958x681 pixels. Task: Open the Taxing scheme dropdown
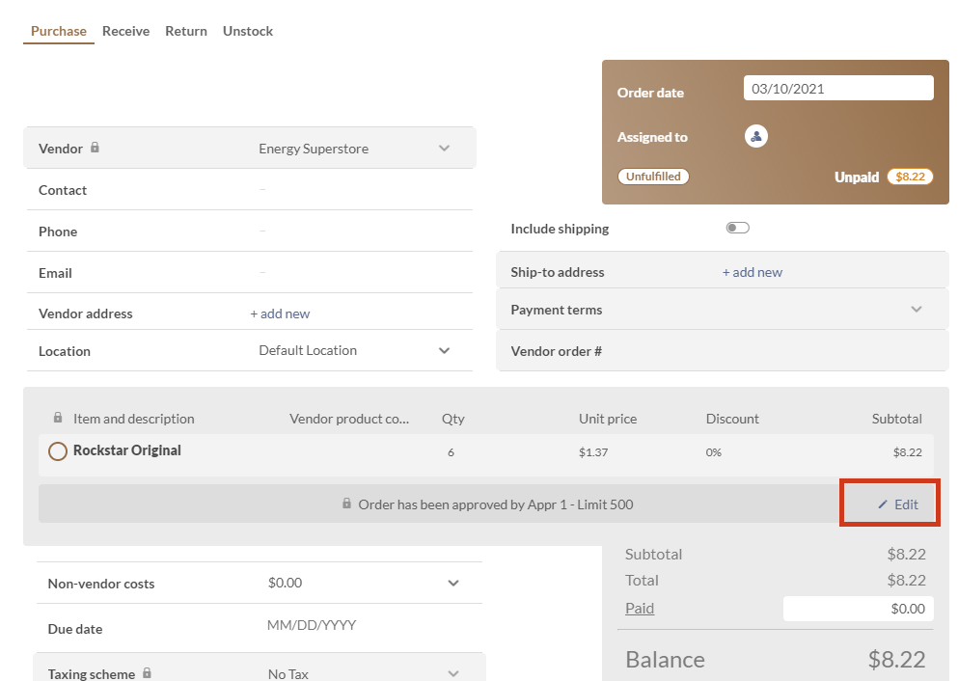[x=453, y=673]
